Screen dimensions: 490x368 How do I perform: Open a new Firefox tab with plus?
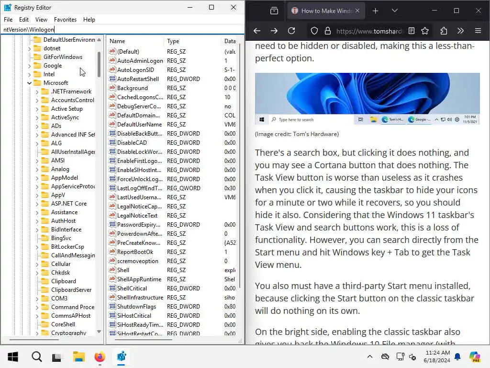point(375,11)
